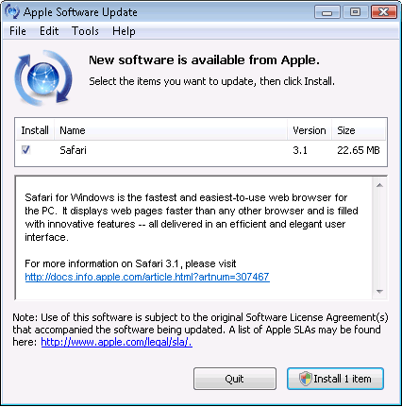Open the File menu
The image size is (402, 407).
coord(18,31)
